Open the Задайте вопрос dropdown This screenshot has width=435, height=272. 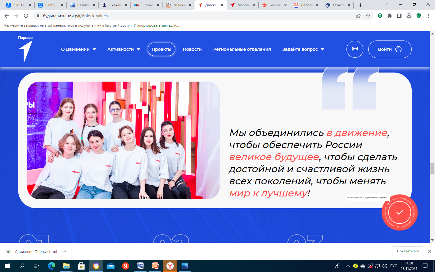point(303,49)
